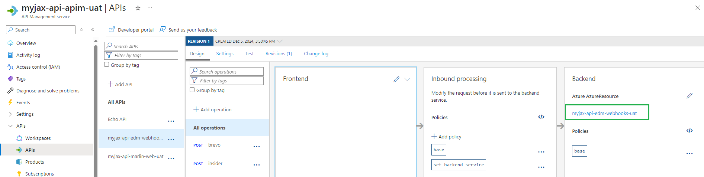Open Products in sidebar
The width and height of the screenshot is (704, 177).
point(35,162)
